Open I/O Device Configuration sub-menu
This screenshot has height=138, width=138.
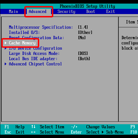pos(35,48)
